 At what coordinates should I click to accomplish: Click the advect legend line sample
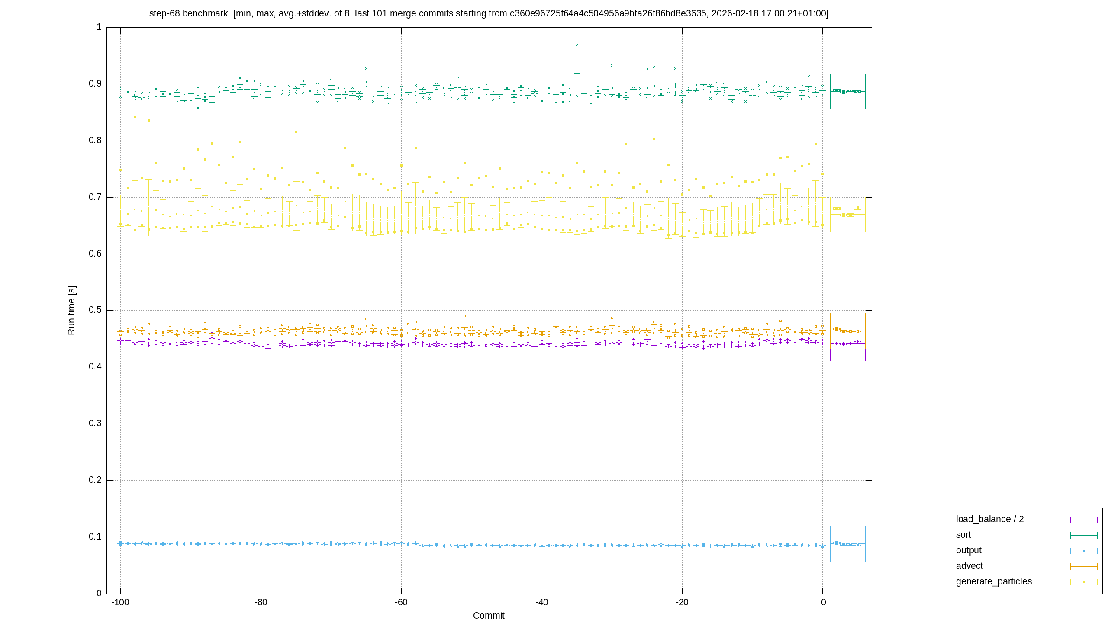pyautogui.click(x=1084, y=566)
